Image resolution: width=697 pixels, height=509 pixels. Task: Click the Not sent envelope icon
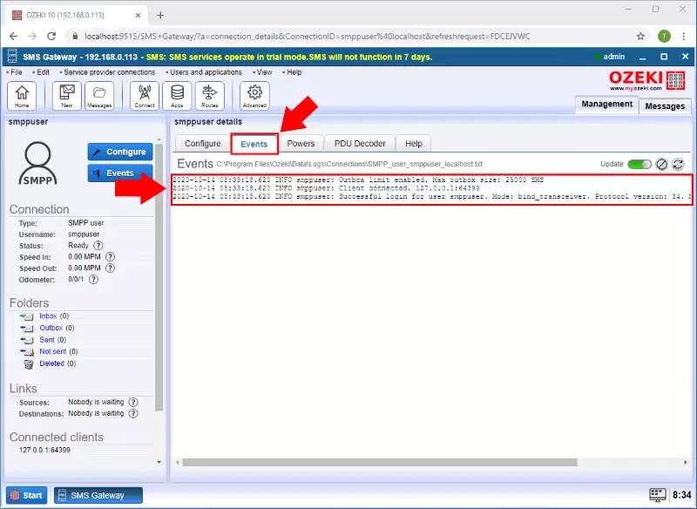coord(27,351)
